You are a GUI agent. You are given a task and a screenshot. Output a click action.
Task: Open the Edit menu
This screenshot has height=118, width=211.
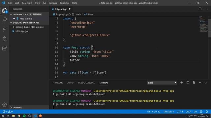pos(17,3)
